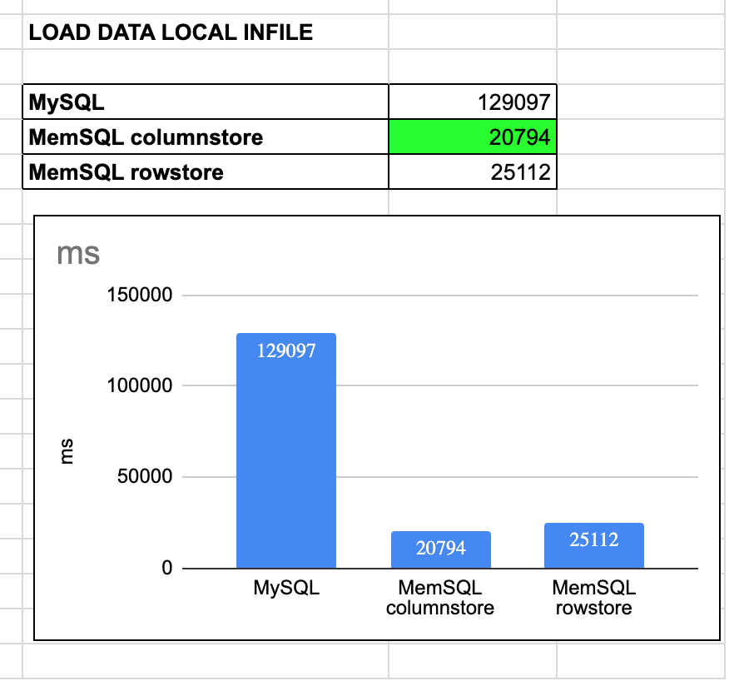Click the cell containing 129097

coord(473,102)
